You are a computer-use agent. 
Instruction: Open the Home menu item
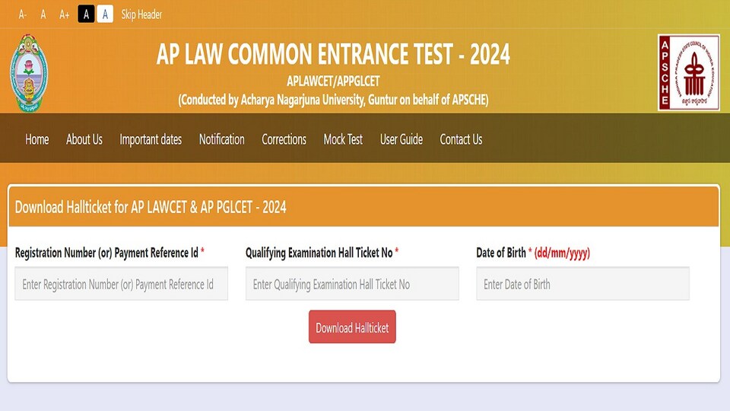pyautogui.click(x=36, y=139)
